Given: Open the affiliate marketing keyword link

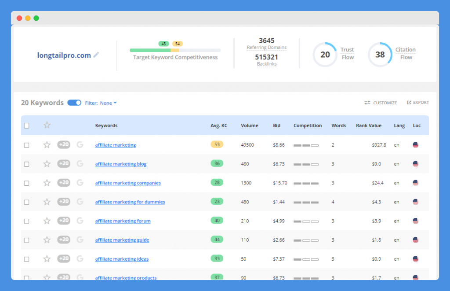Looking at the screenshot, I should (x=116, y=145).
